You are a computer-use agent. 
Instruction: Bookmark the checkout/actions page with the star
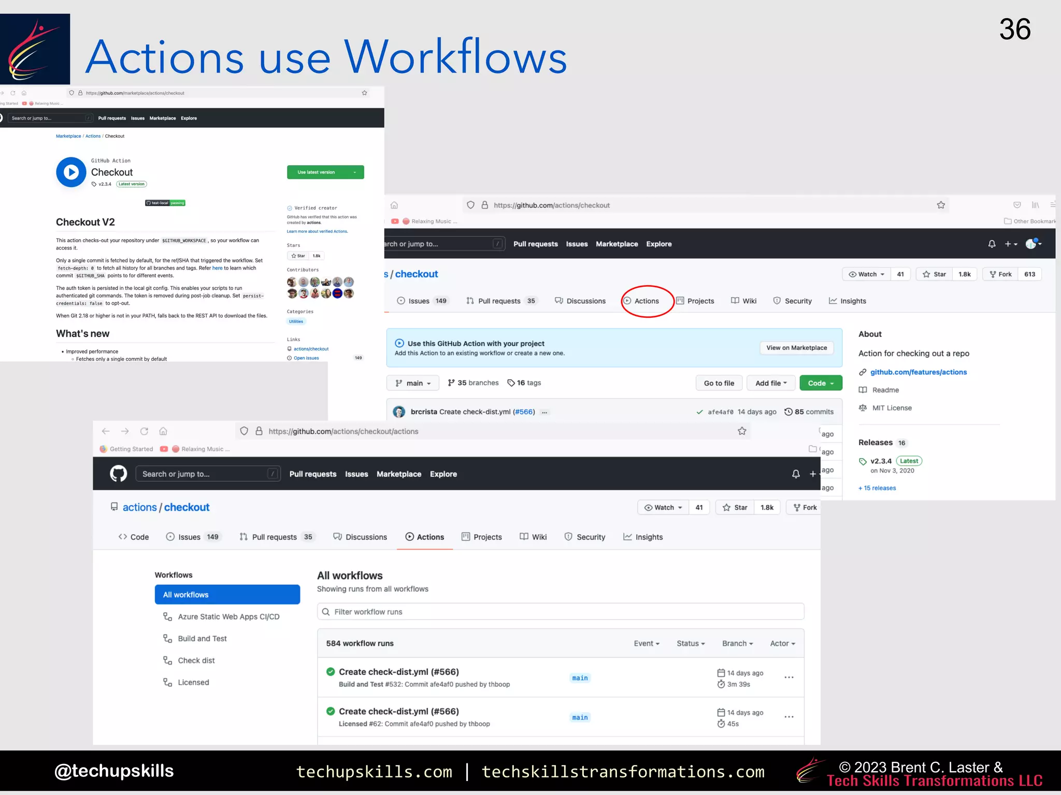click(x=742, y=431)
